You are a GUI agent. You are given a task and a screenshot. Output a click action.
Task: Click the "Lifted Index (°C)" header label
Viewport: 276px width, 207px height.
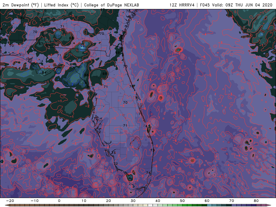pyautogui.click(x=61, y=5)
